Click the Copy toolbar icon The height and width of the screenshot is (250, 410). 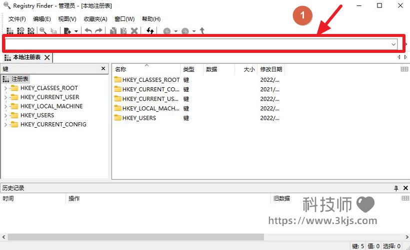pos(113,31)
